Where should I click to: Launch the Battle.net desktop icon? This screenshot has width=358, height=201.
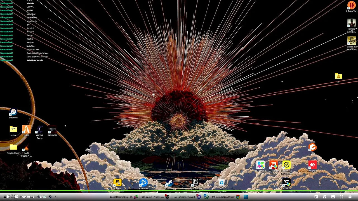pyautogui.click(x=143, y=184)
